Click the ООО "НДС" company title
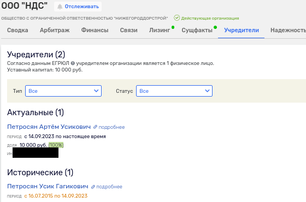306x202 pixels. 25,5
